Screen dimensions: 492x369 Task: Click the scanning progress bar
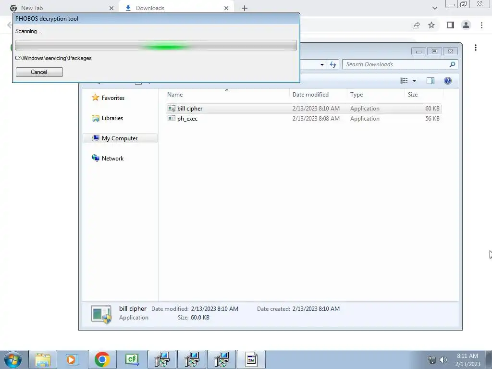point(156,45)
